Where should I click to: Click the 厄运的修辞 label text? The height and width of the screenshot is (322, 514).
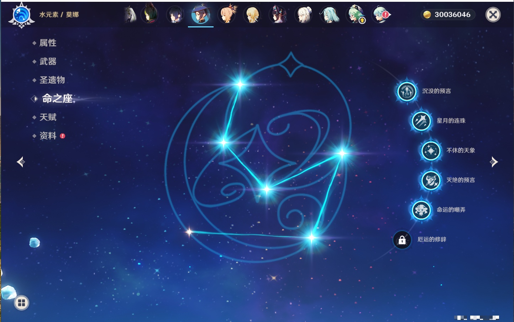[432, 239]
